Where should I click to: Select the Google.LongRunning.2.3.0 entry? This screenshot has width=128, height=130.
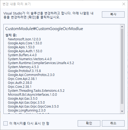[27, 110]
